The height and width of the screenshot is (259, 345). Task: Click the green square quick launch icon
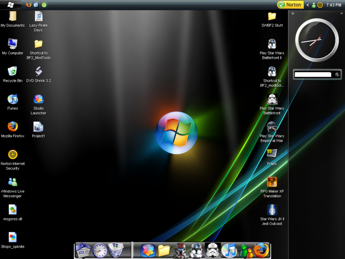pyautogui.click(x=44, y=5)
